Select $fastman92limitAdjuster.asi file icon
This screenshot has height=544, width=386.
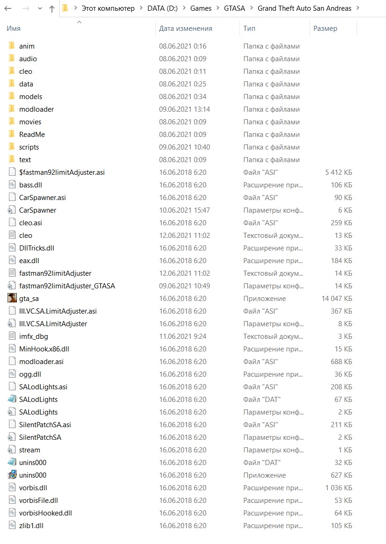coord(12,172)
